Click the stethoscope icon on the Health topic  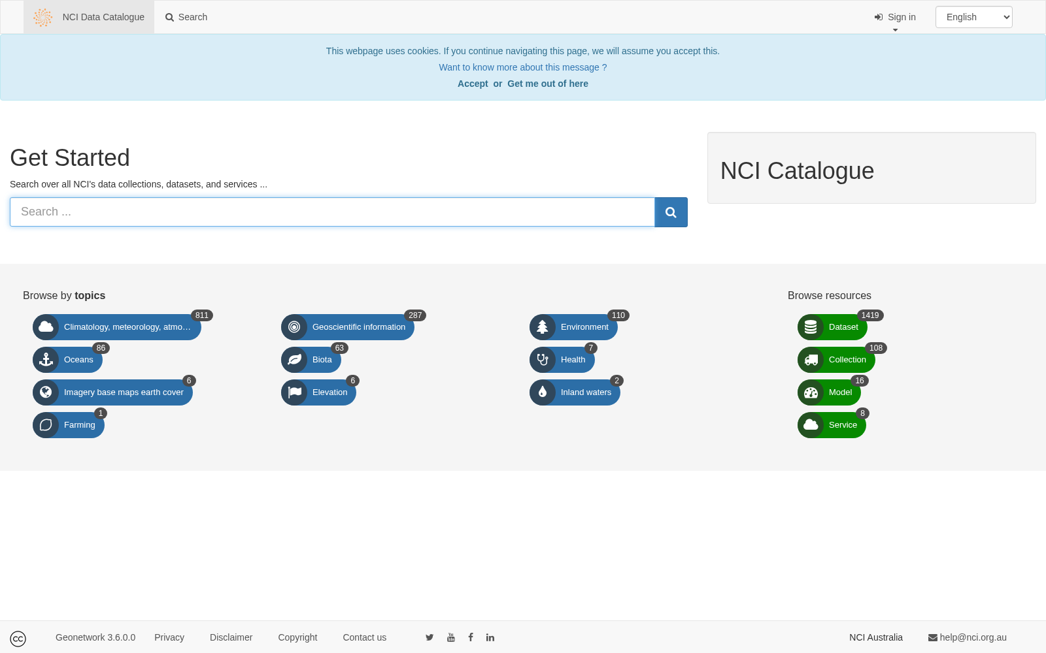(x=543, y=360)
